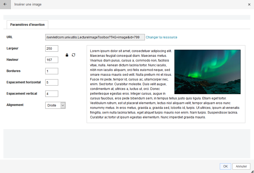
Task: Go back with the arrow icon
Action: pos(5,4)
